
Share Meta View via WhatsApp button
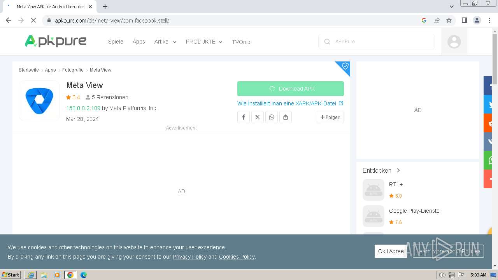pos(272,117)
